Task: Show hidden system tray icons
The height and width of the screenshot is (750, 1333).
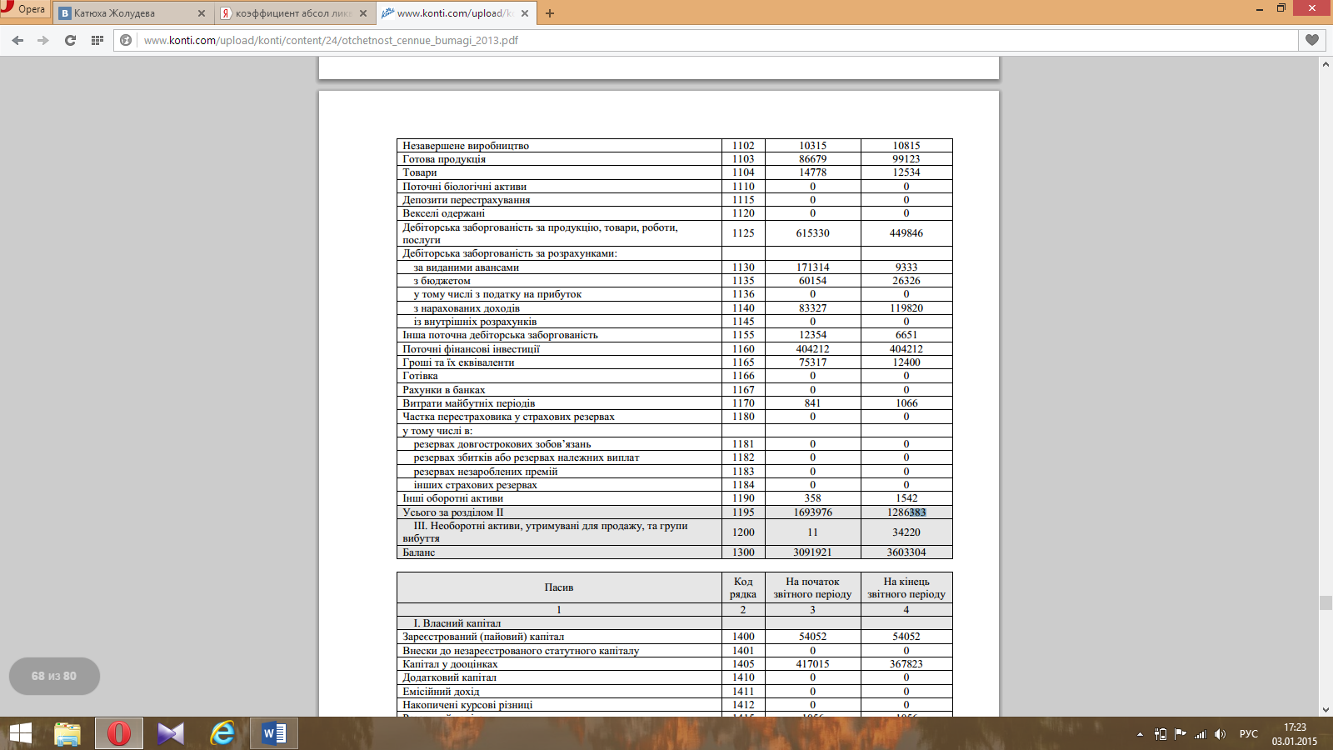Action: click(x=1140, y=734)
